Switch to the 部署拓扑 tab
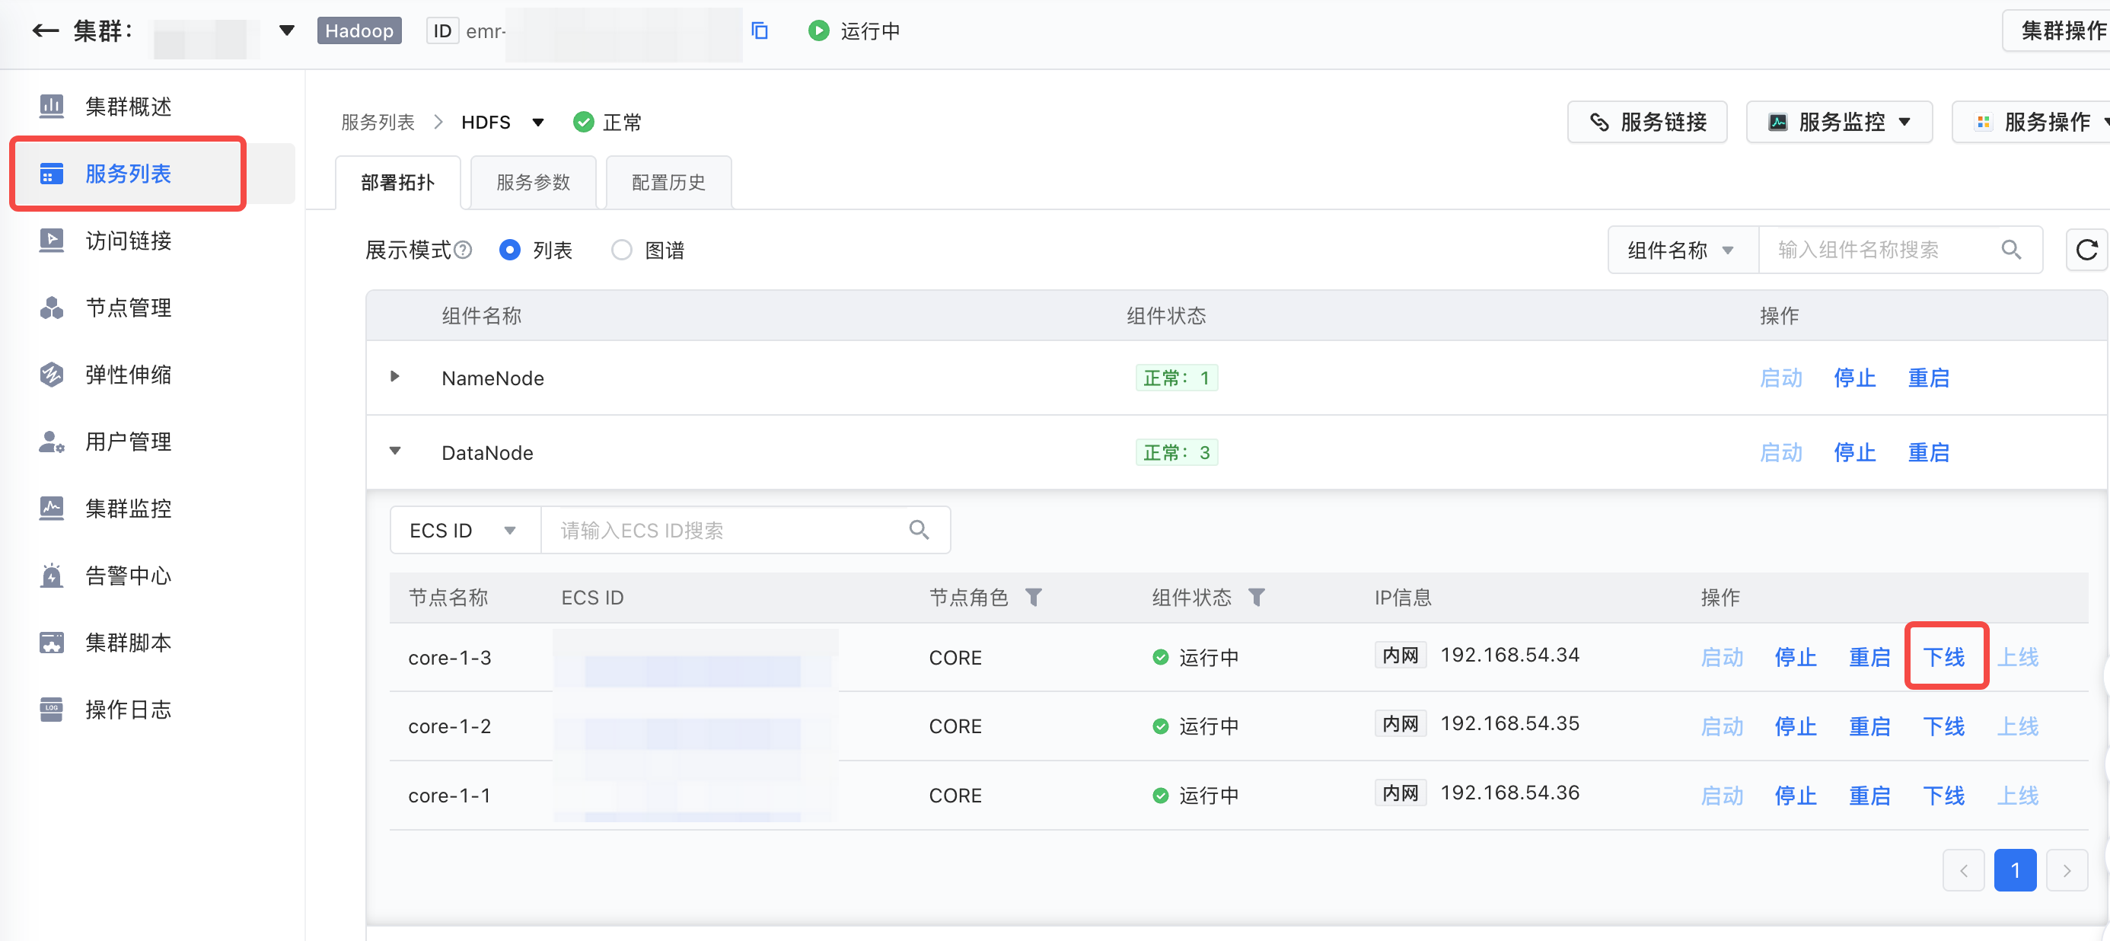The width and height of the screenshot is (2110, 941). click(x=398, y=183)
